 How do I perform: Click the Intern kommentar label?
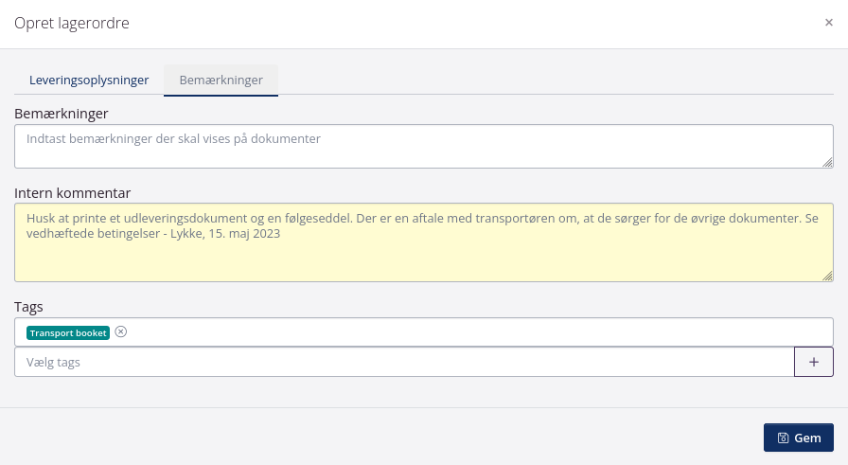click(72, 193)
